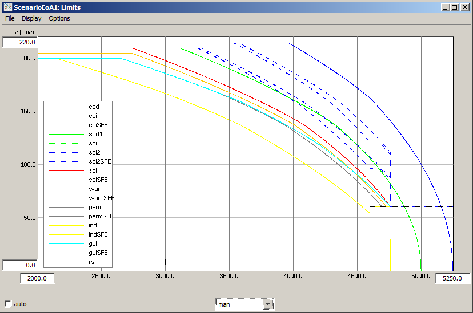Image resolution: width=473 pixels, height=313 pixels.
Task: Focus the left distance field showing 2000.0
Action: coord(38,278)
